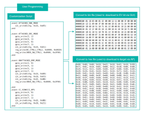Click the 'Convert to hex file' heading
Screen dimensions: 145x113
(105, 59)
